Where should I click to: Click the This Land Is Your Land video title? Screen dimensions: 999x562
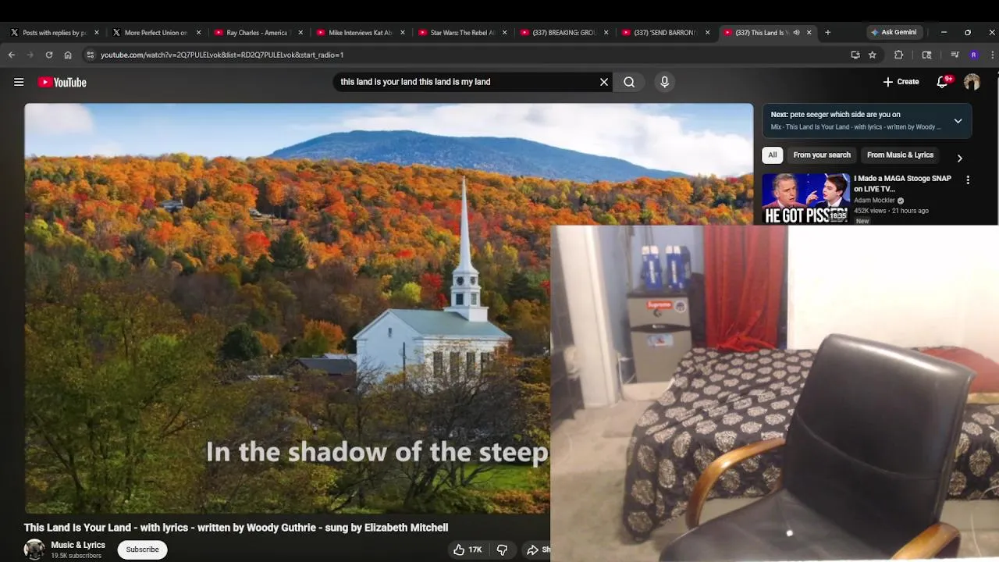pos(236,528)
